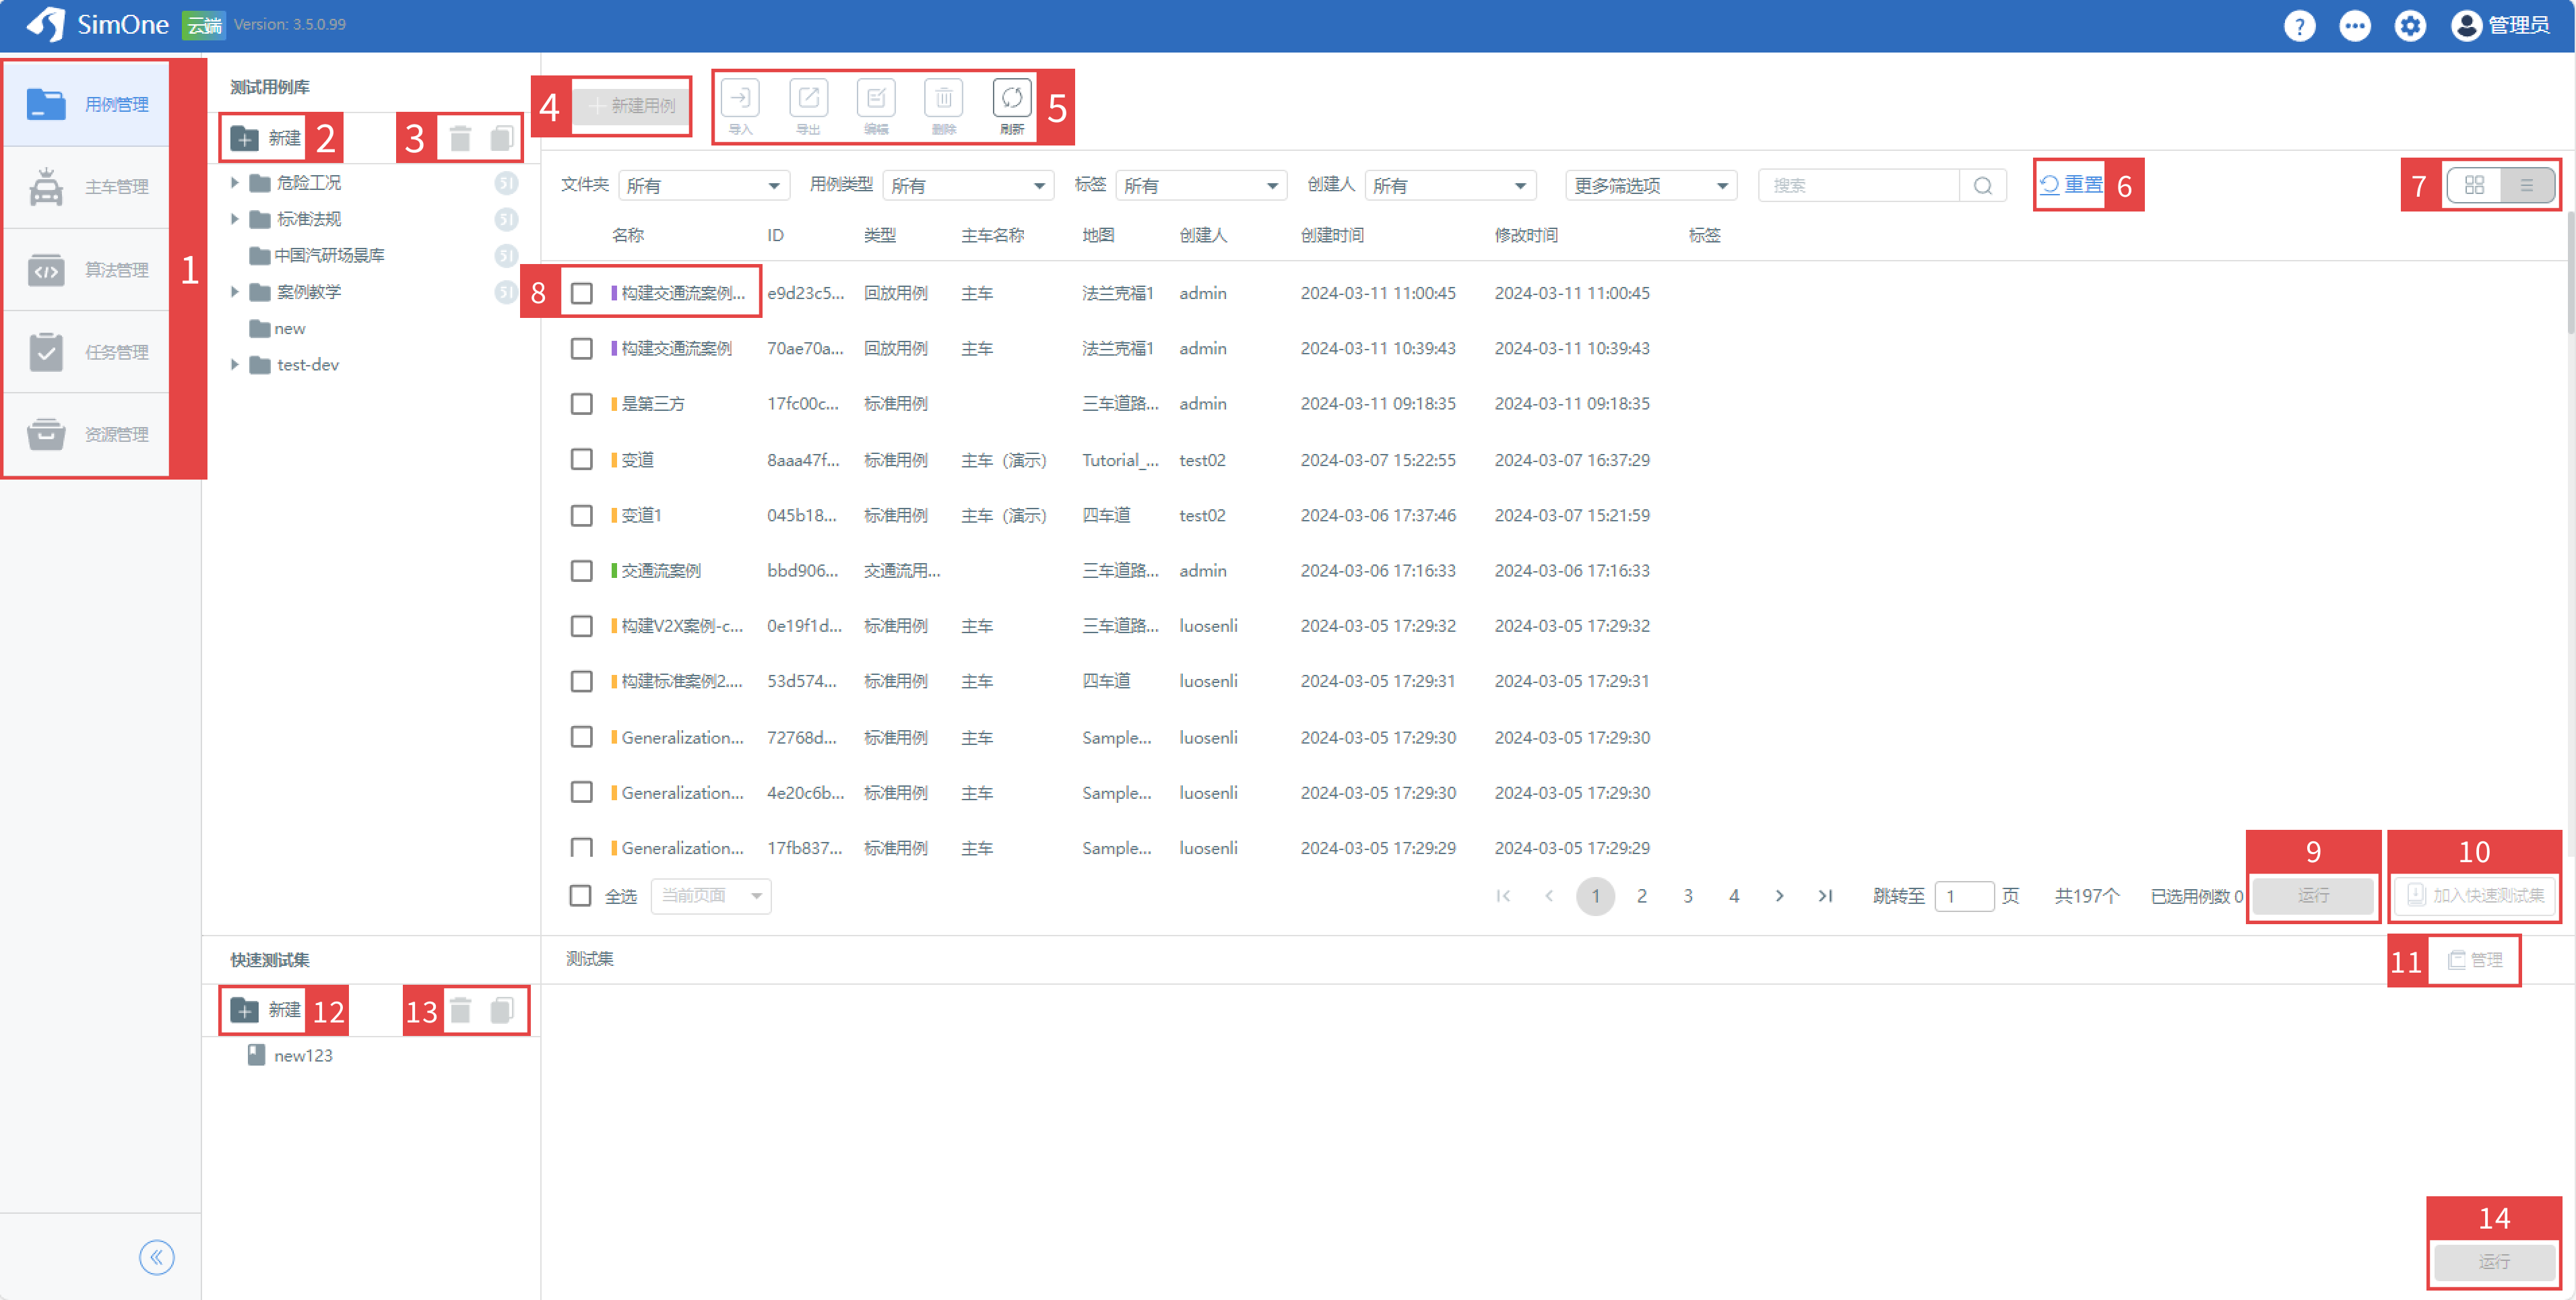2576x1300 pixels.
Task: Delete the selected 快速测试集 item
Action: pos(460,1010)
